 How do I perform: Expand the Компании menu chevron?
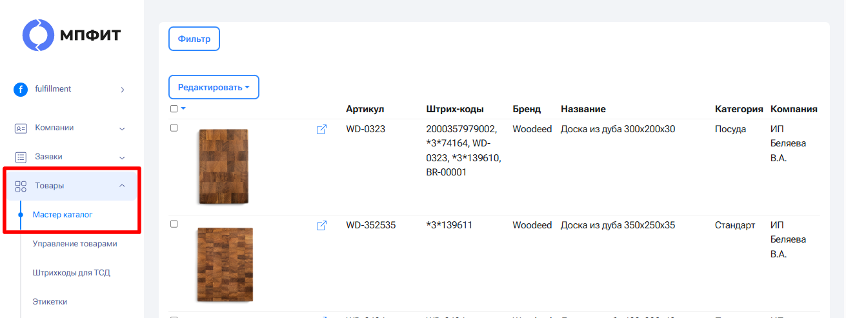tap(122, 128)
